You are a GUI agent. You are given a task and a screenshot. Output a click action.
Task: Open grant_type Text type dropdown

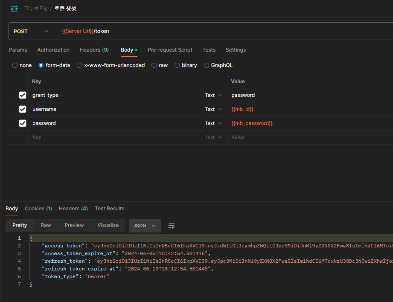tap(213, 95)
